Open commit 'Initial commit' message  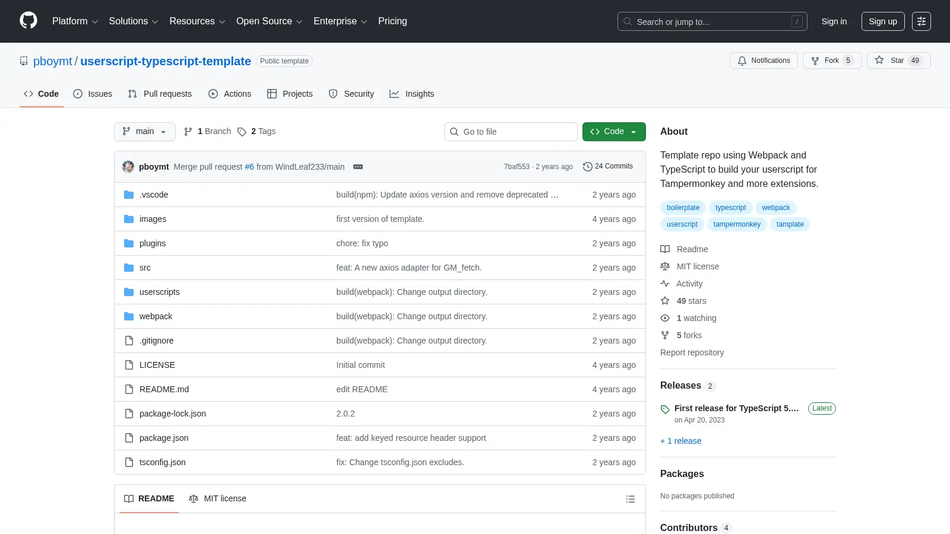tap(360, 365)
